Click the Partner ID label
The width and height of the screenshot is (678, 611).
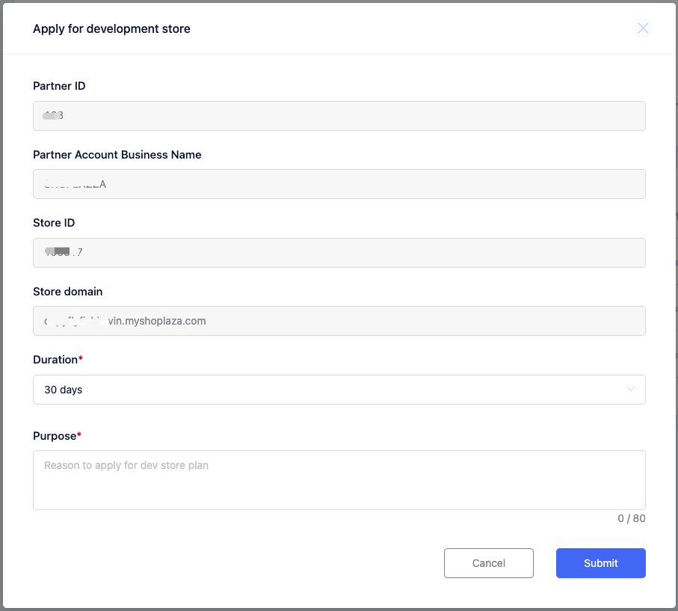click(x=59, y=86)
